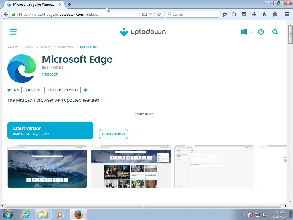Show bookmarks list icon
The width and height of the screenshot is (293, 220).
[234, 14]
